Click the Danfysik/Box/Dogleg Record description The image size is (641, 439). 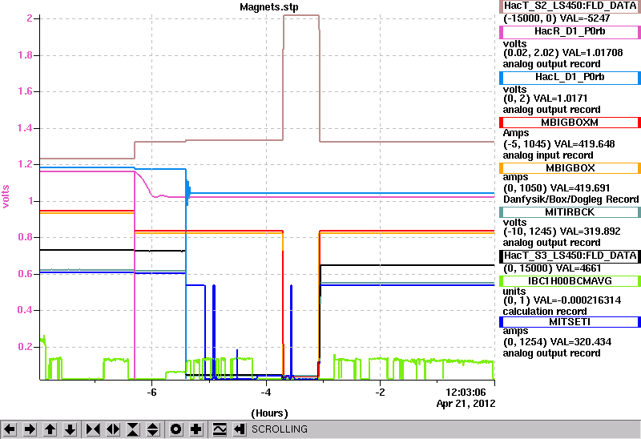click(571, 199)
